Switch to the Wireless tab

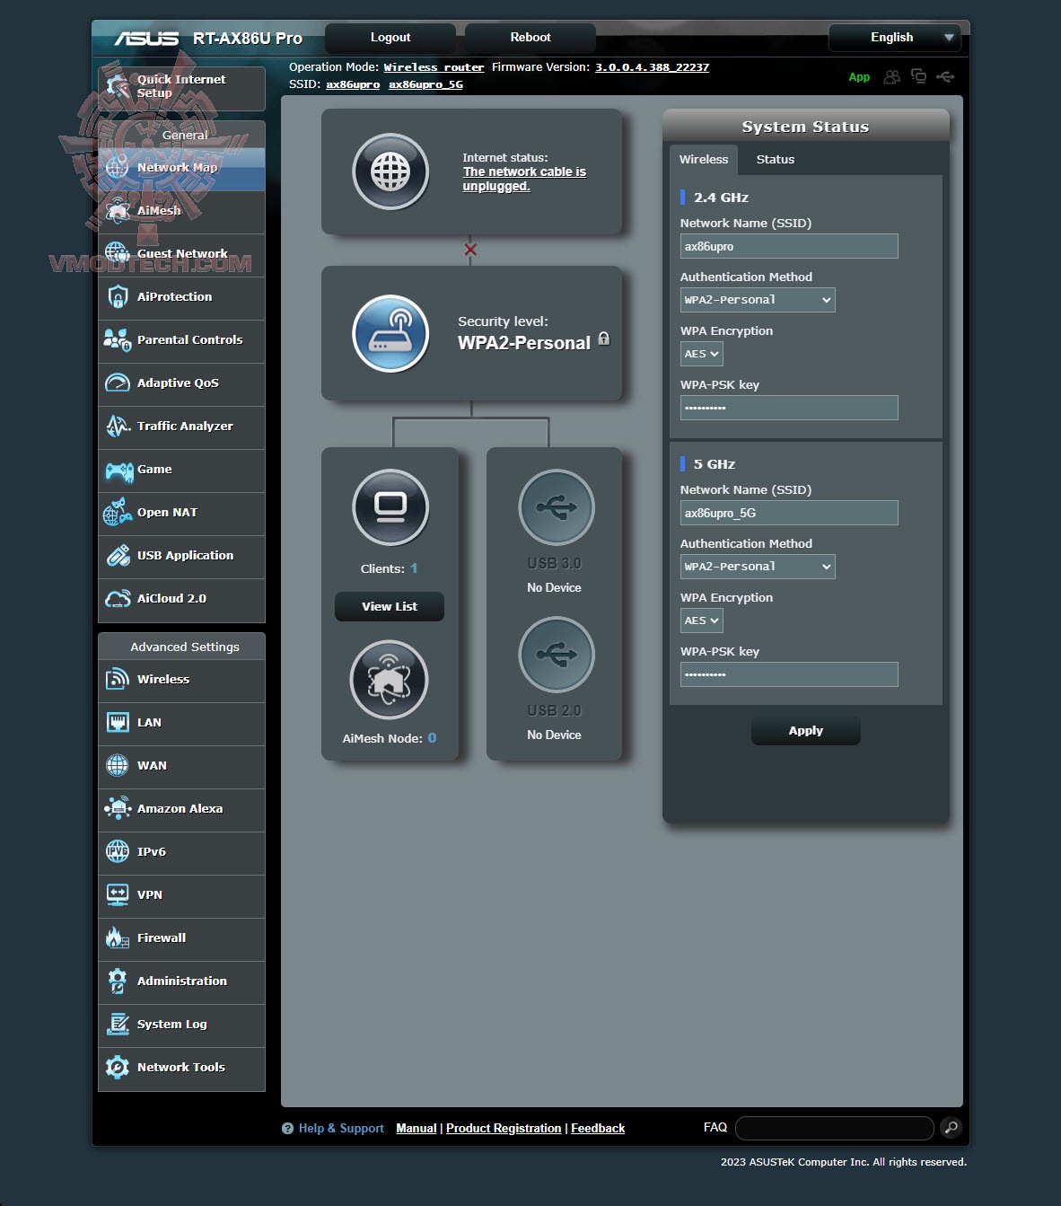coord(704,160)
